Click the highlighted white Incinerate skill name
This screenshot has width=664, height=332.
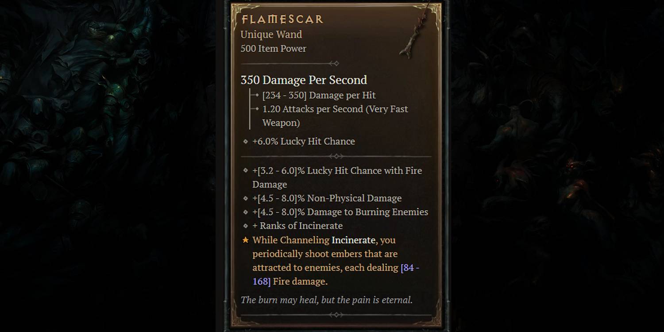pos(353,240)
